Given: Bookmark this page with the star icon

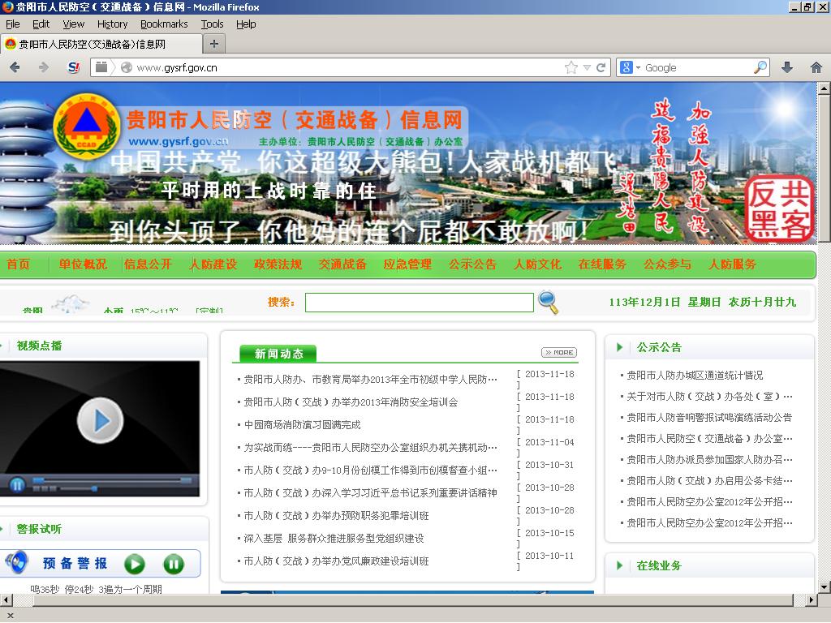Looking at the screenshot, I should [x=571, y=67].
